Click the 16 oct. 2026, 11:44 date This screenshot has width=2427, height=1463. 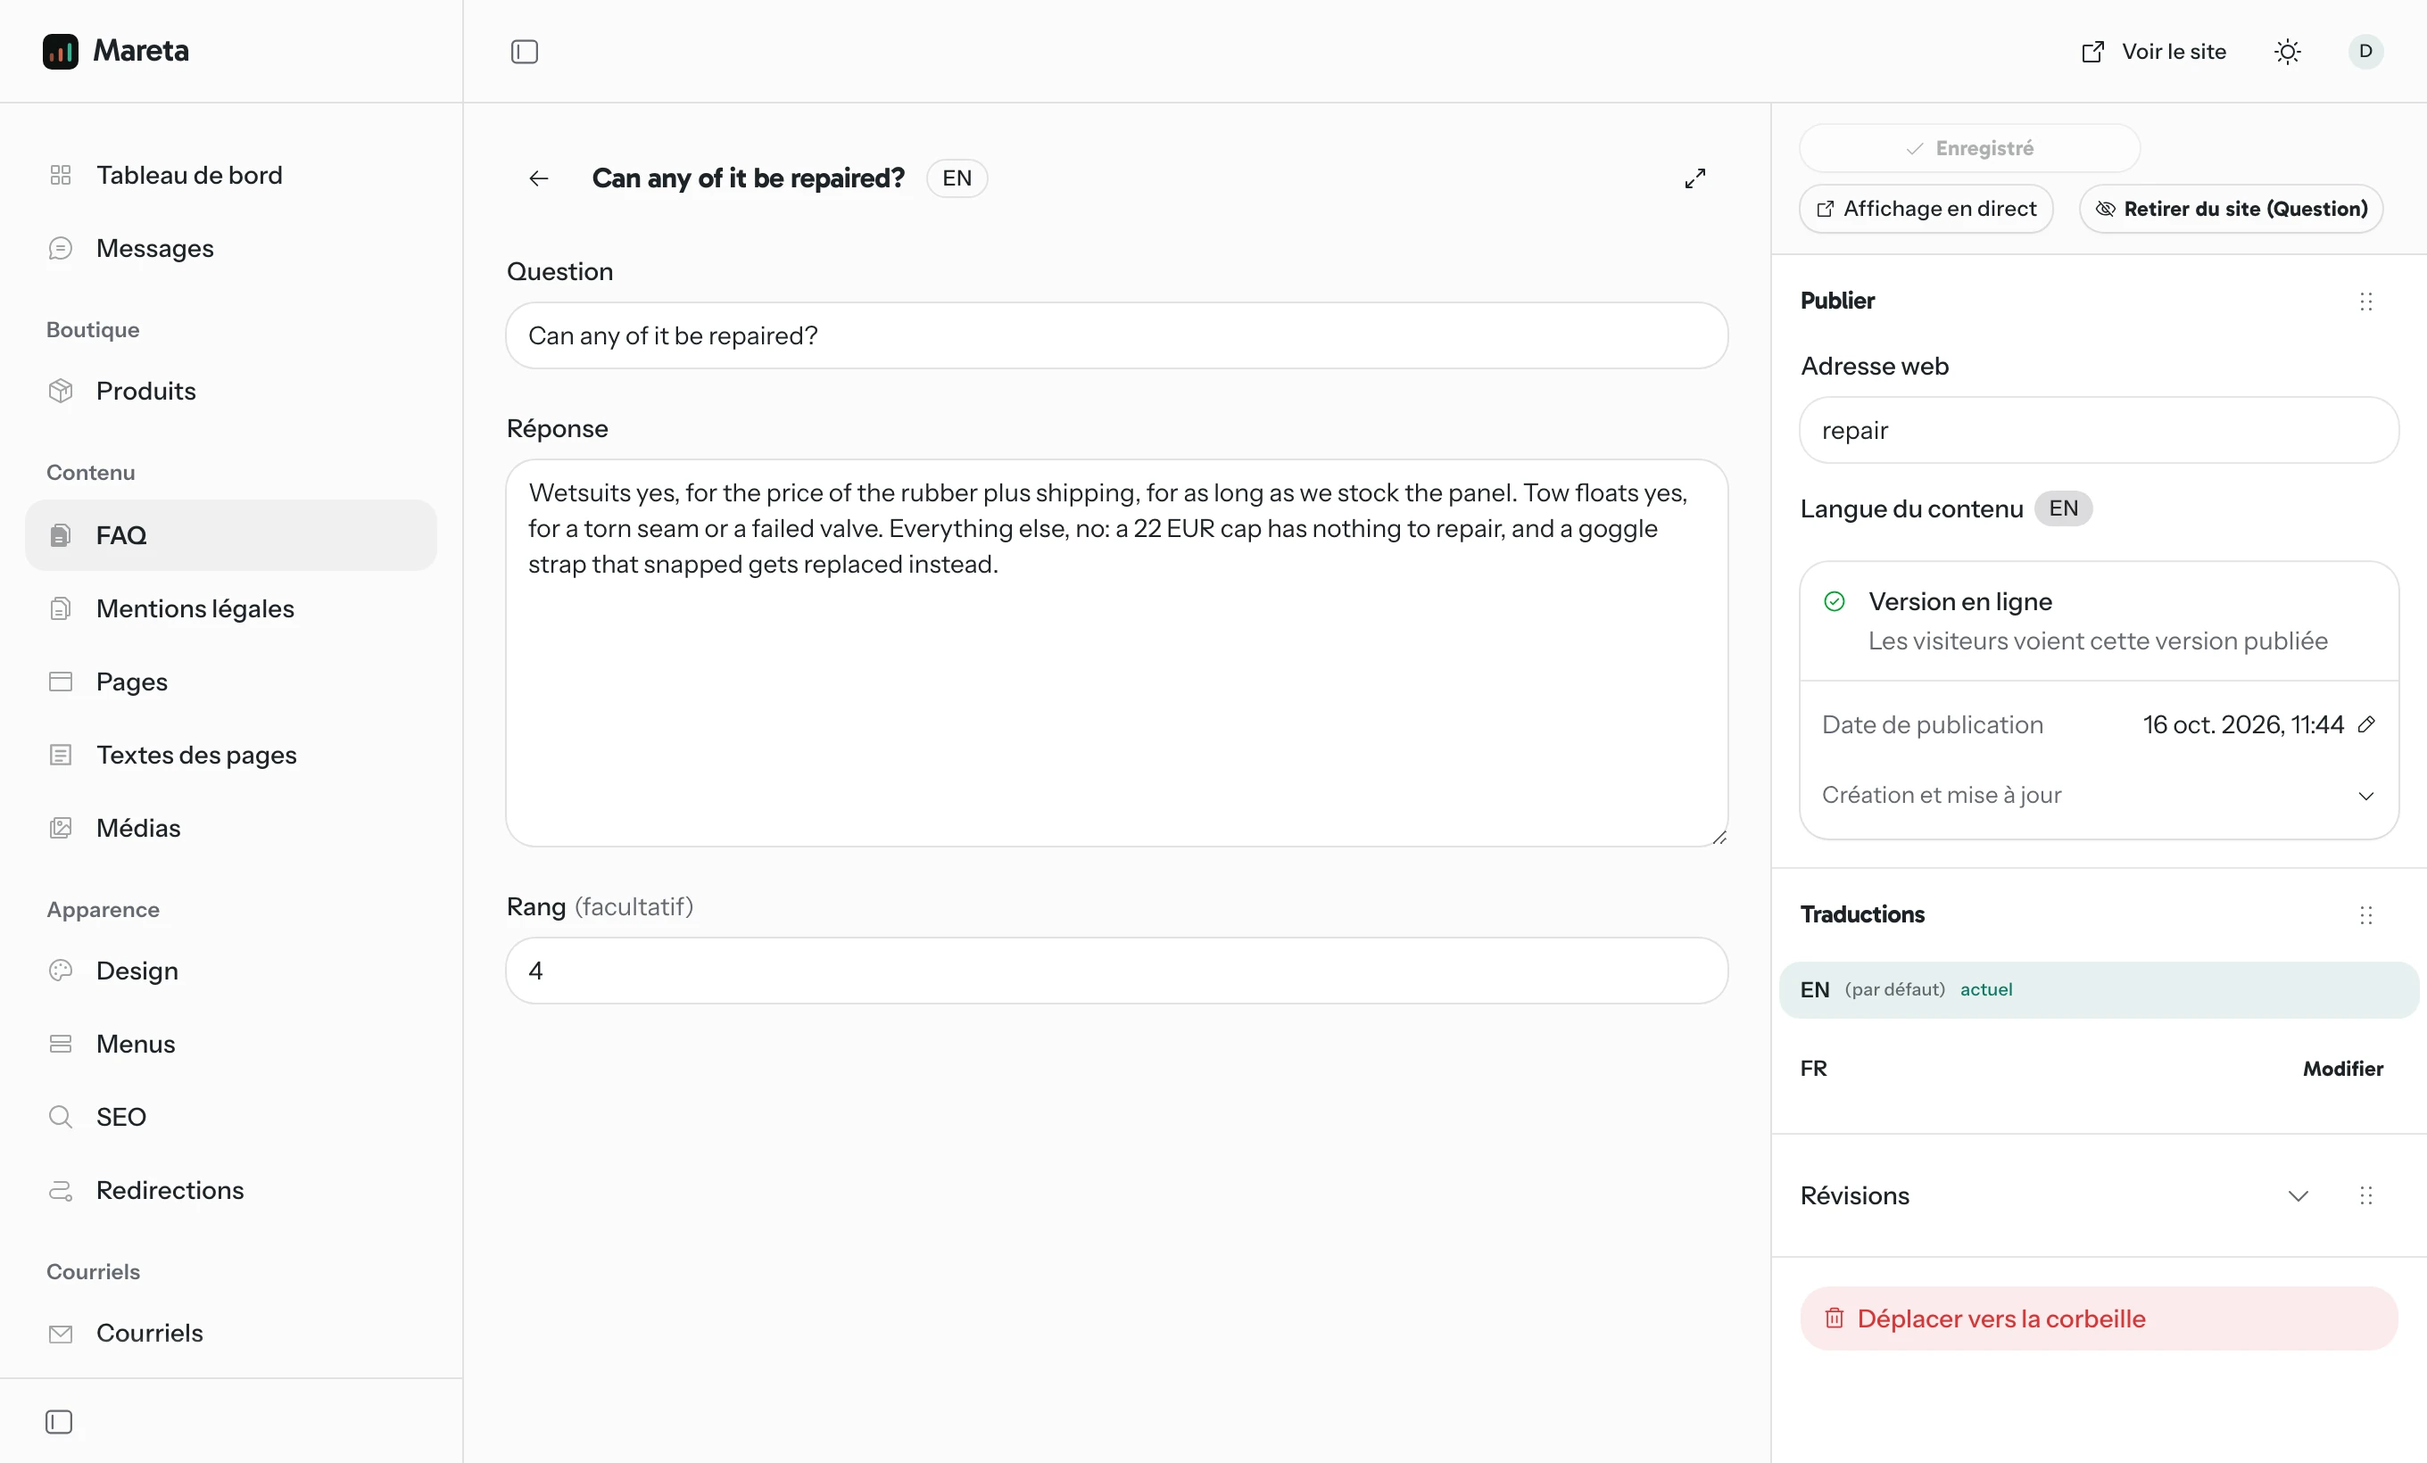coord(2243,724)
